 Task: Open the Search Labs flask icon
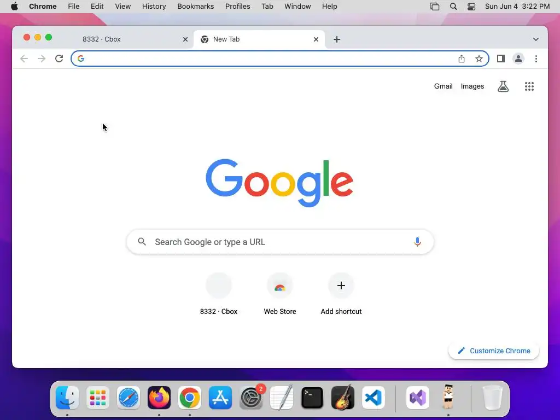click(x=503, y=86)
